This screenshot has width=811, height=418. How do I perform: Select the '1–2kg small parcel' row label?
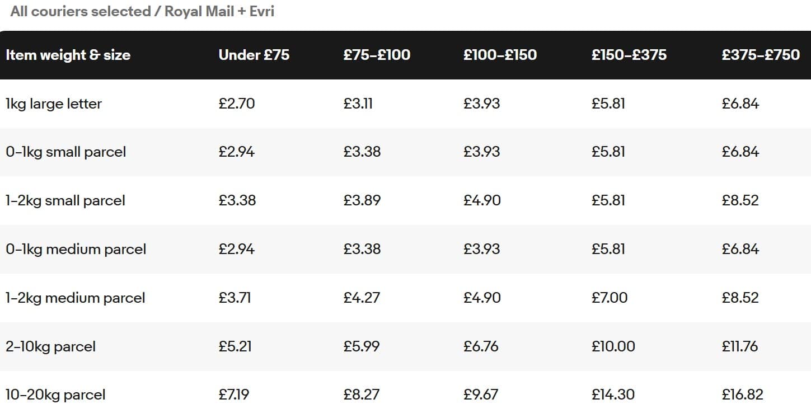pos(65,200)
